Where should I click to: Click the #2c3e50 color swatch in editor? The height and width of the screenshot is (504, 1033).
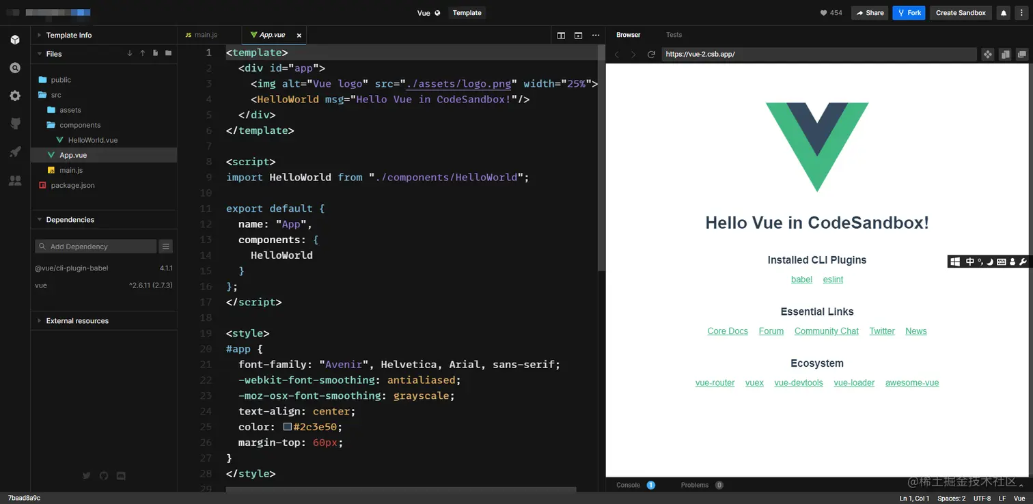tap(288, 427)
